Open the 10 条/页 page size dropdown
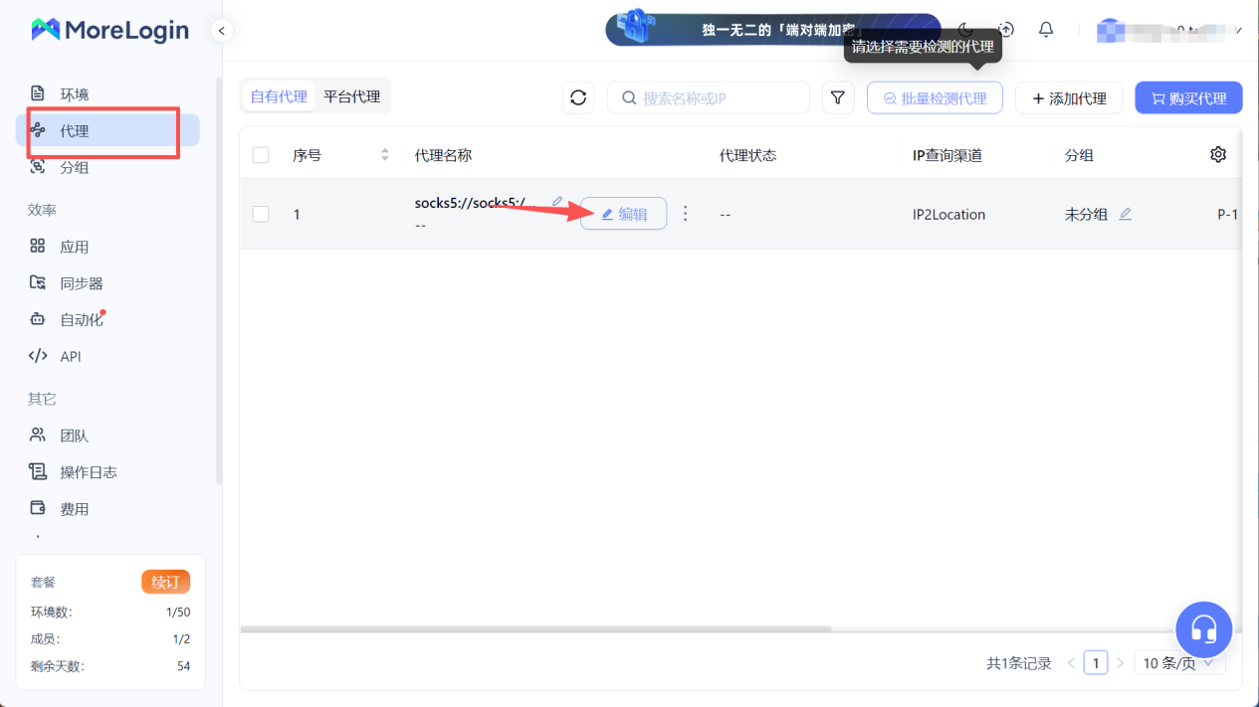The image size is (1259, 707). click(1178, 662)
